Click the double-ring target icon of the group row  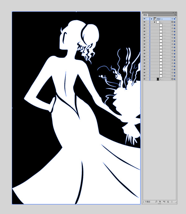coord(172,22)
